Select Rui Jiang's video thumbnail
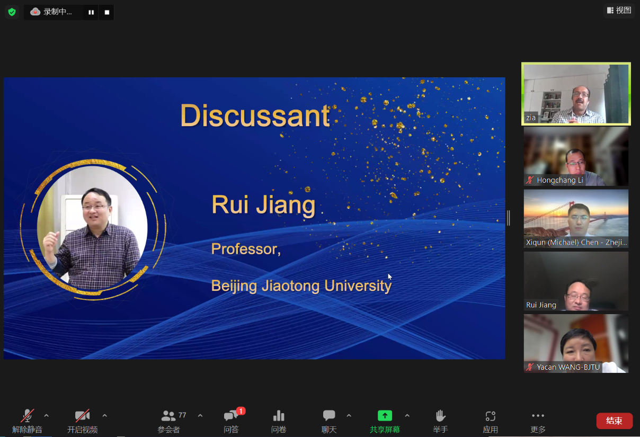Screen dimensions: 640x437 [576, 281]
